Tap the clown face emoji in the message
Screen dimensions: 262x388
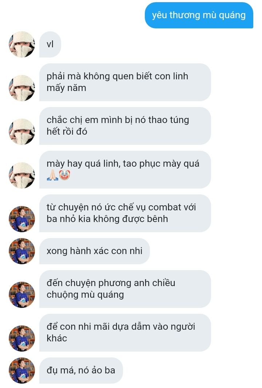pyautogui.click(x=64, y=175)
